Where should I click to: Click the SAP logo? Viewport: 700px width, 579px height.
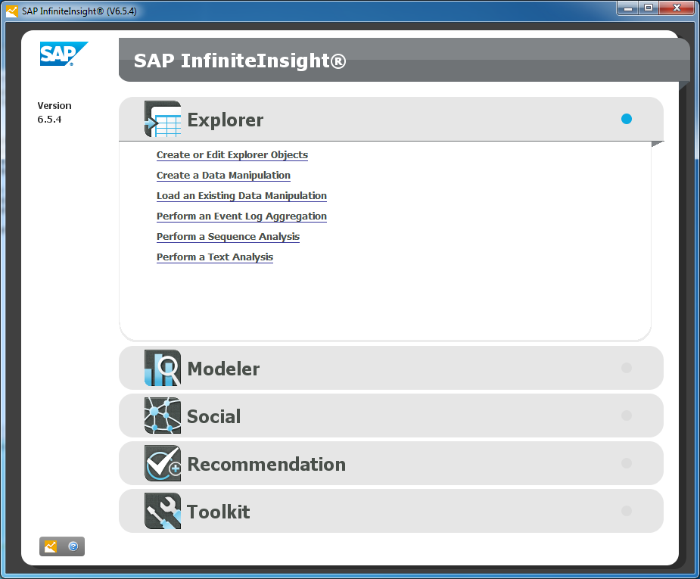(x=64, y=54)
